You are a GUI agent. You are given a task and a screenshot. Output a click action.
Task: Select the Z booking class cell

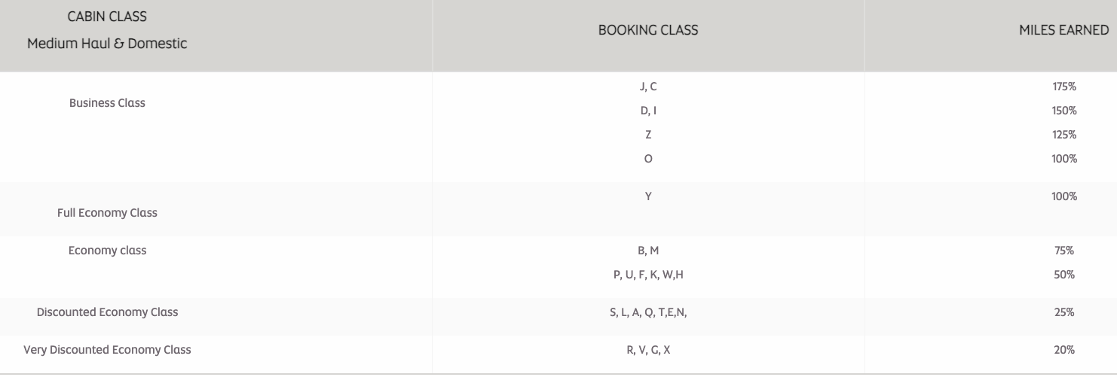648,135
